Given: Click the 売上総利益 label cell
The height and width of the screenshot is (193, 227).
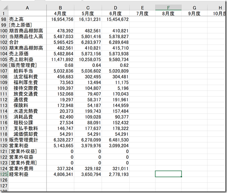Looking at the screenshot, I should [27, 59].
